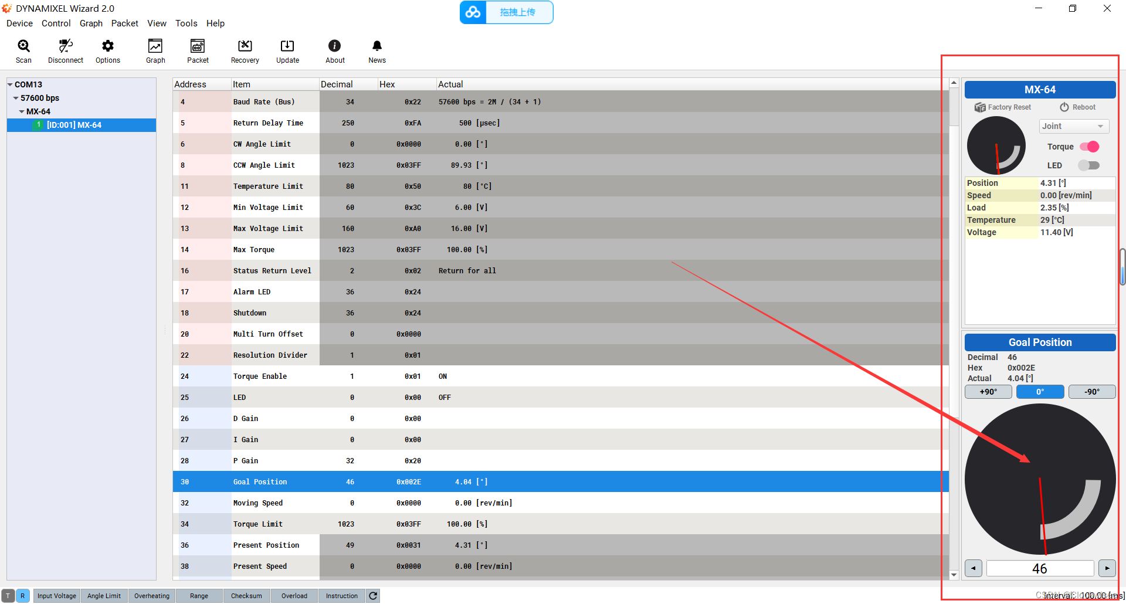
Task: Open the Tools menu
Action: [186, 23]
